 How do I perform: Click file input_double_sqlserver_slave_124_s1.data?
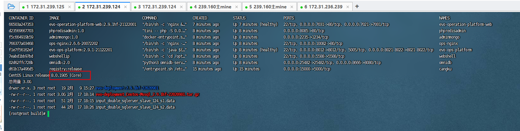point(135,101)
